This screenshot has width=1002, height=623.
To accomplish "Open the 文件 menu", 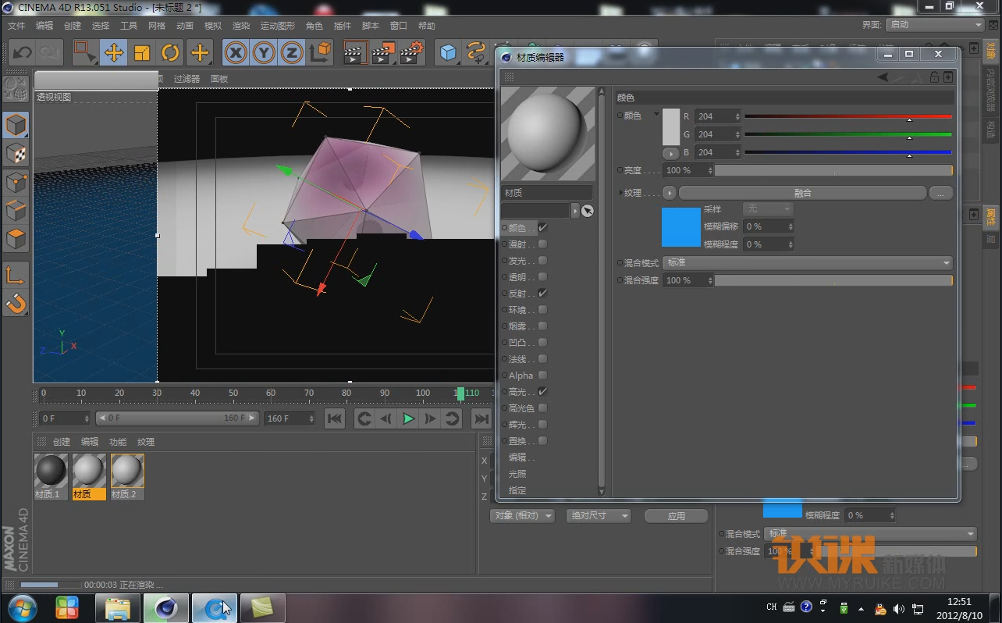I will click(16, 26).
